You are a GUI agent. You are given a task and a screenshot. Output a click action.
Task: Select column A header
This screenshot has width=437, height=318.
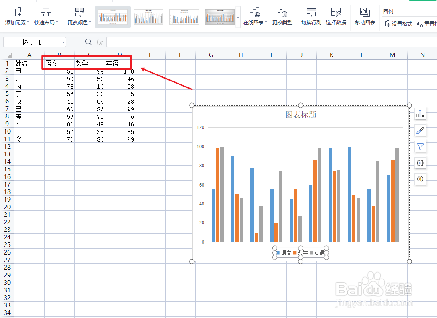click(x=29, y=55)
